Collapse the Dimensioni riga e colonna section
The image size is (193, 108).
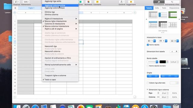[x=147, y=90]
